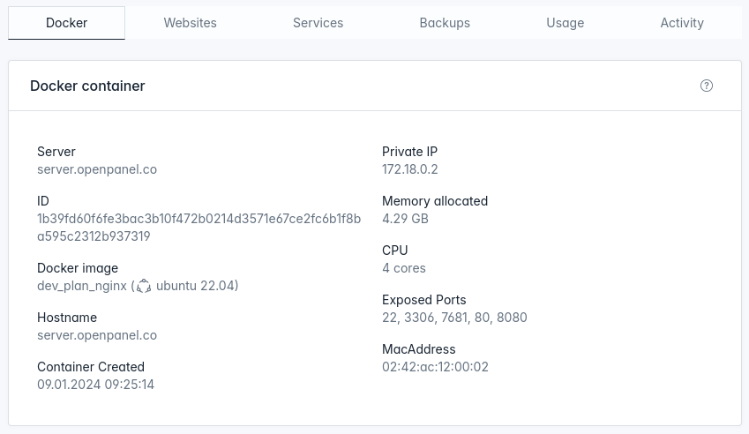The image size is (749, 434).
Task: Switch to the Docker tab
Action: click(67, 23)
